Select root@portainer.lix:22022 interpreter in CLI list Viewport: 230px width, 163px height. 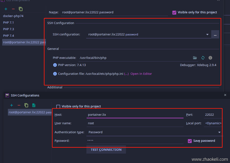24,42
